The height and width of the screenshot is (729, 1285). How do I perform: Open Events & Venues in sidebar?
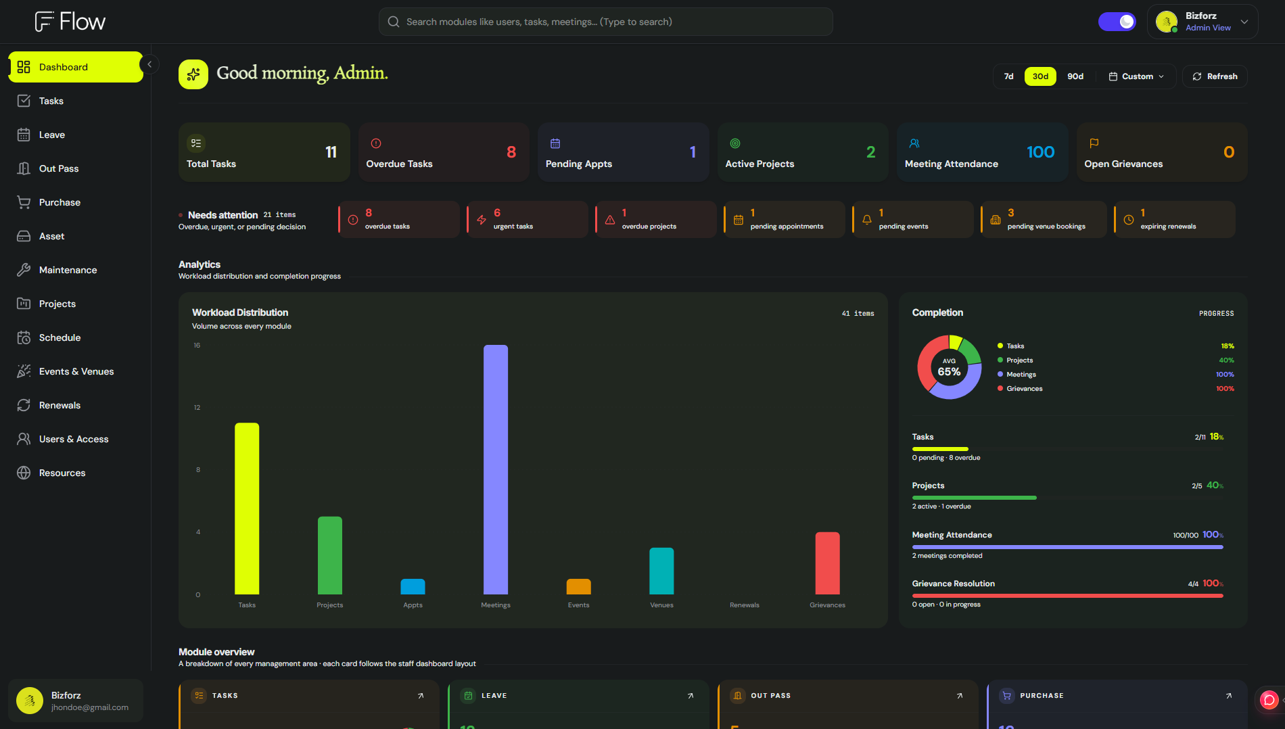click(76, 371)
